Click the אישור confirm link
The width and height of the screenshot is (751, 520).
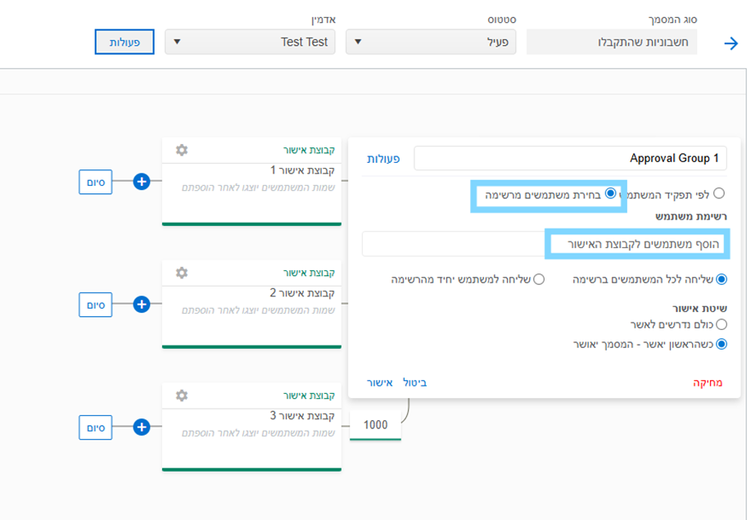click(x=379, y=382)
